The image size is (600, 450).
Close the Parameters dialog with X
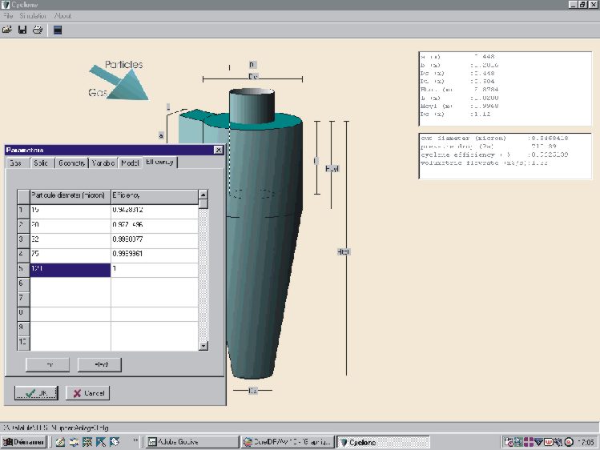pyautogui.click(x=218, y=150)
